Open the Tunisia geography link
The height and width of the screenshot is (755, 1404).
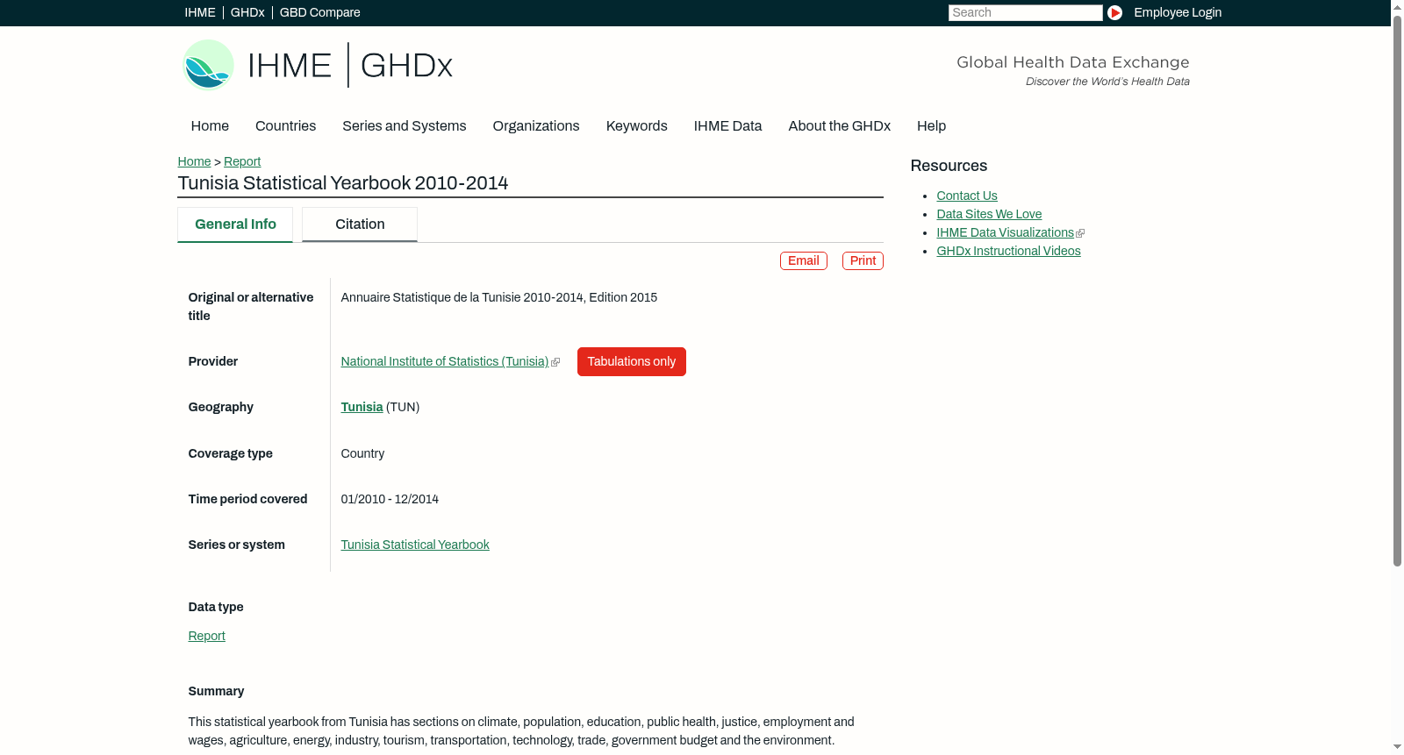(x=362, y=407)
